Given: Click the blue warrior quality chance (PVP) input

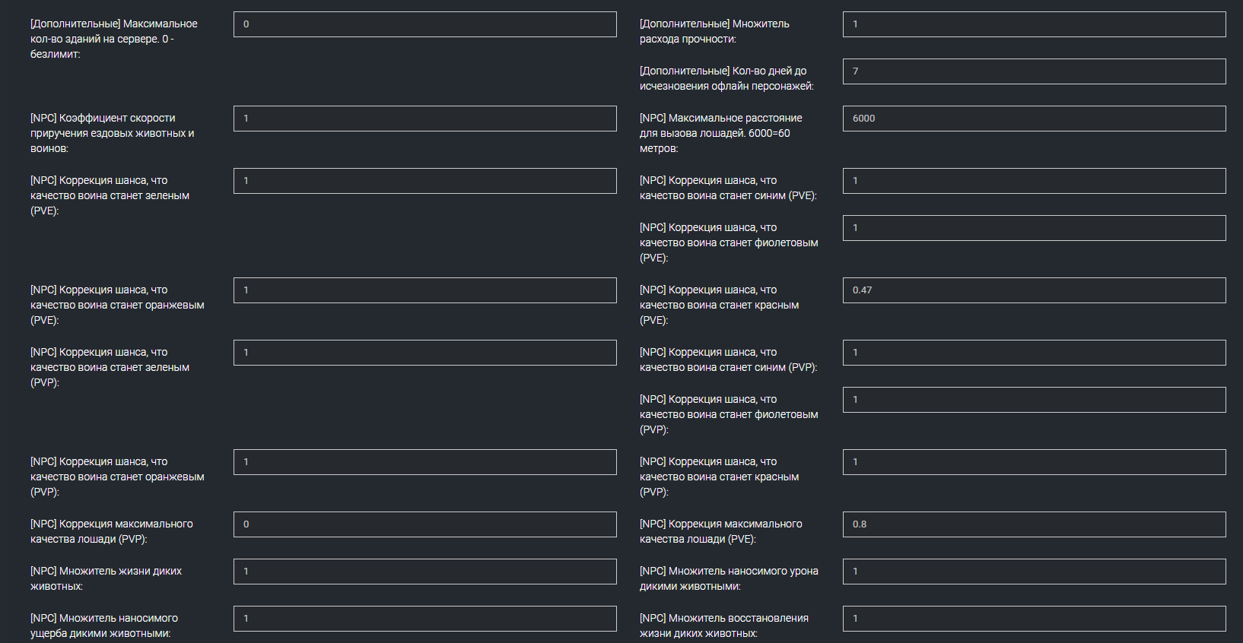Looking at the screenshot, I should tap(1034, 353).
